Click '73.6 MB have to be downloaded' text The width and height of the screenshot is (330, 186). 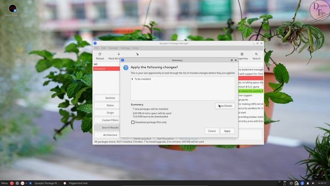point(150,116)
